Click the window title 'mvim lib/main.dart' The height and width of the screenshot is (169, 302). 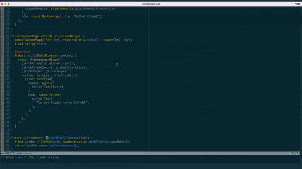tap(151, 4)
